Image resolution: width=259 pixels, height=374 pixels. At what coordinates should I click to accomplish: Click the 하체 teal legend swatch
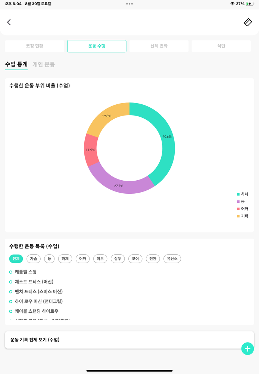click(238, 194)
